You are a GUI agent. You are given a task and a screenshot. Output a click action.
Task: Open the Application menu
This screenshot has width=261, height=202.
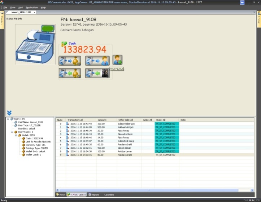[x=31, y=8]
